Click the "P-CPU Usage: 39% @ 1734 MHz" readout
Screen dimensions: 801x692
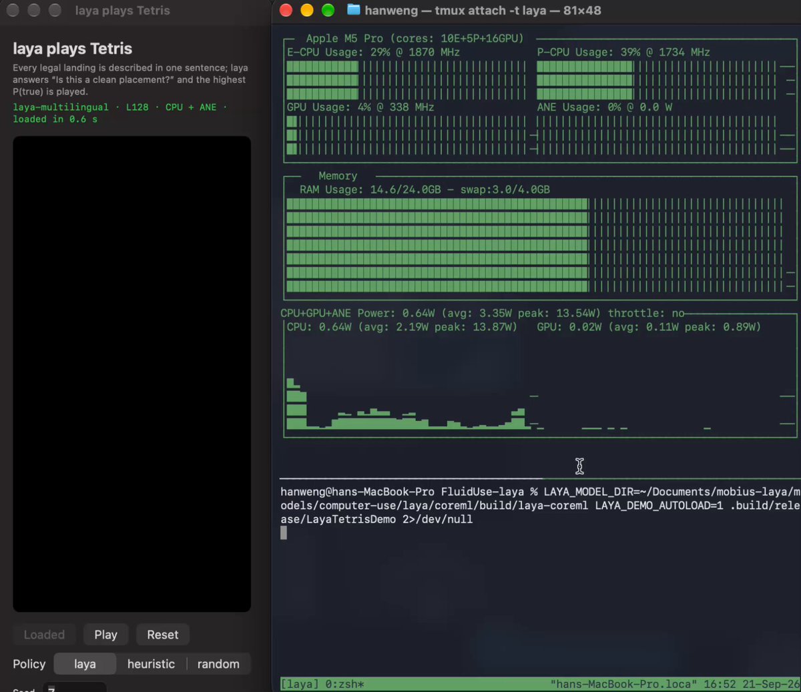(x=623, y=52)
